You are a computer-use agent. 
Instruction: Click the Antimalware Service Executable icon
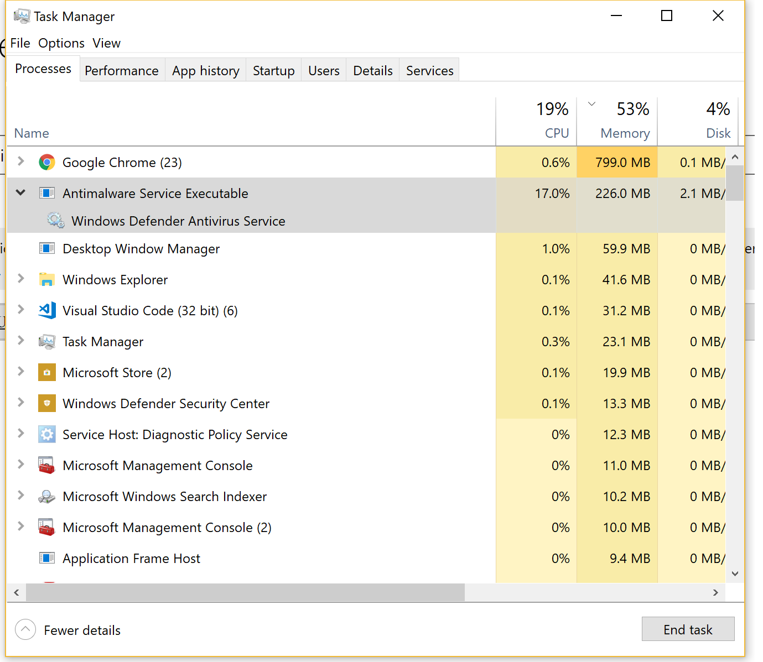coord(47,193)
